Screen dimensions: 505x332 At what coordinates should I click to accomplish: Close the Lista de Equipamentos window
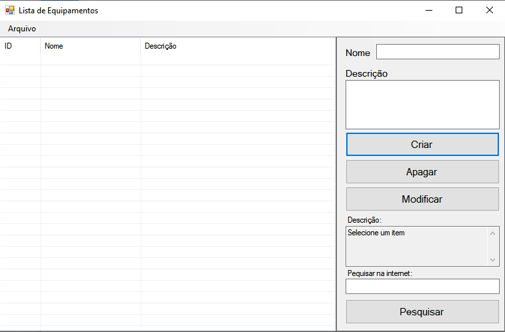tap(489, 11)
